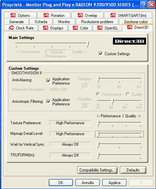
Task: Click the help question mark in title bar
Action: coord(144,5)
